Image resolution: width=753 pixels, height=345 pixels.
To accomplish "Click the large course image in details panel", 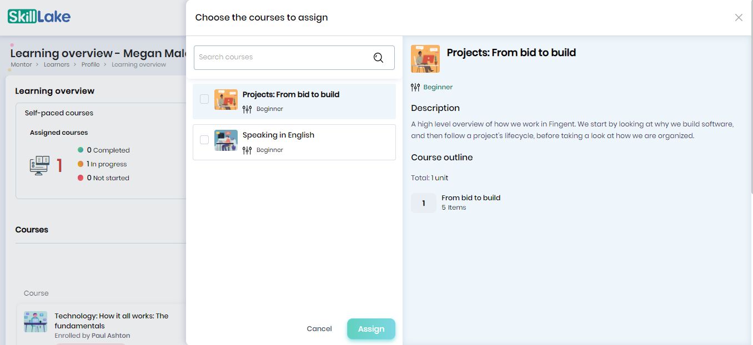I will point(425,59).
